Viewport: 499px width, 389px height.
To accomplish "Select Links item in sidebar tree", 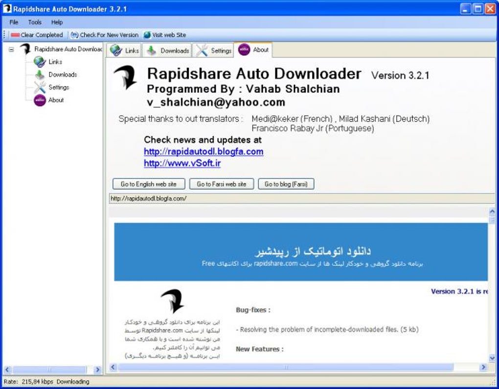I will point(55,62).
